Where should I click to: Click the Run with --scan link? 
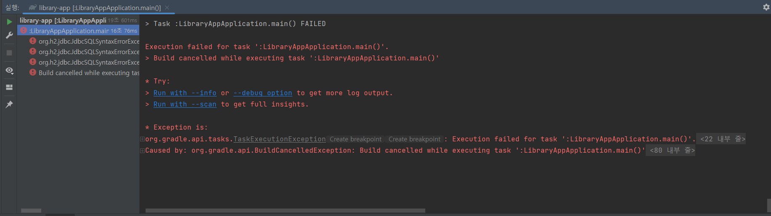pos(185,104)
